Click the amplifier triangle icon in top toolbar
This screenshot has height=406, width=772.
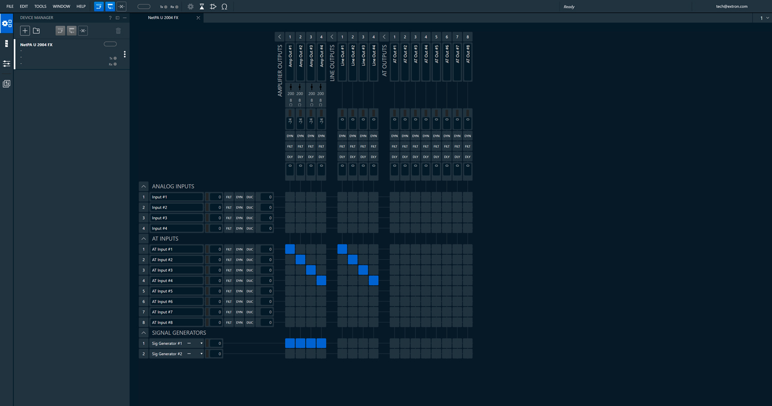[x=213, y=7]
